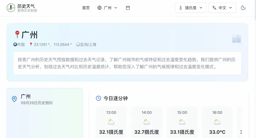The height and width of the screenshot is (138, 256).
Task: Click the thermometer icon in 摄氏度 selector
Action: tap(181, 8)
